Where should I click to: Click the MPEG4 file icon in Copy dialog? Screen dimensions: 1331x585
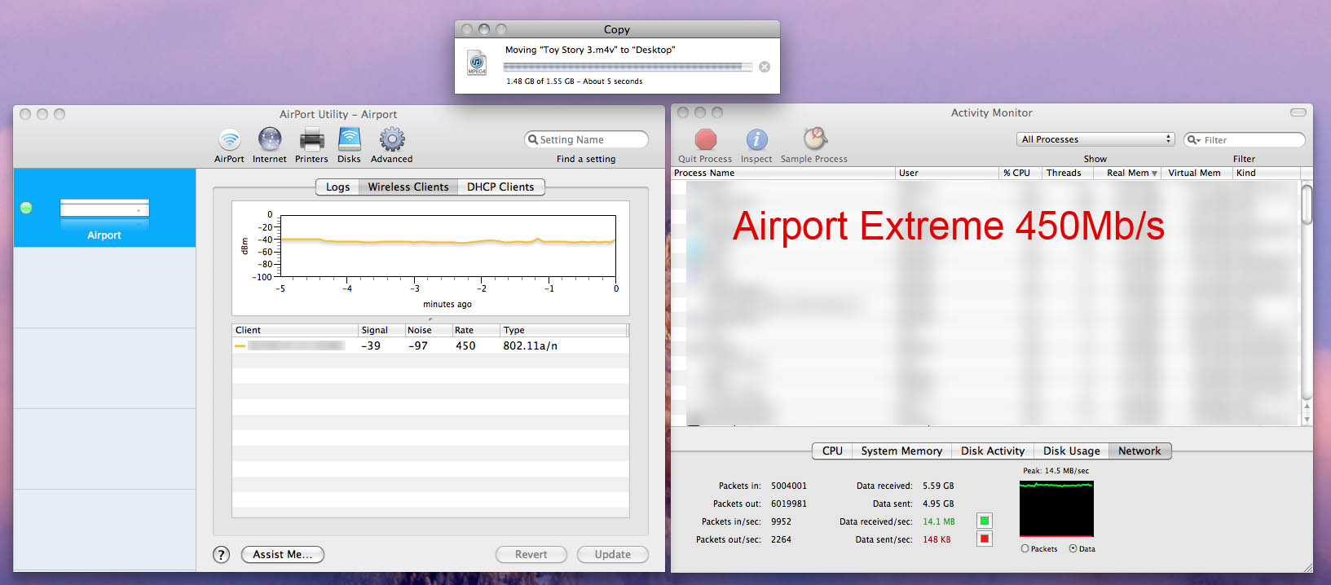(477, 63)
